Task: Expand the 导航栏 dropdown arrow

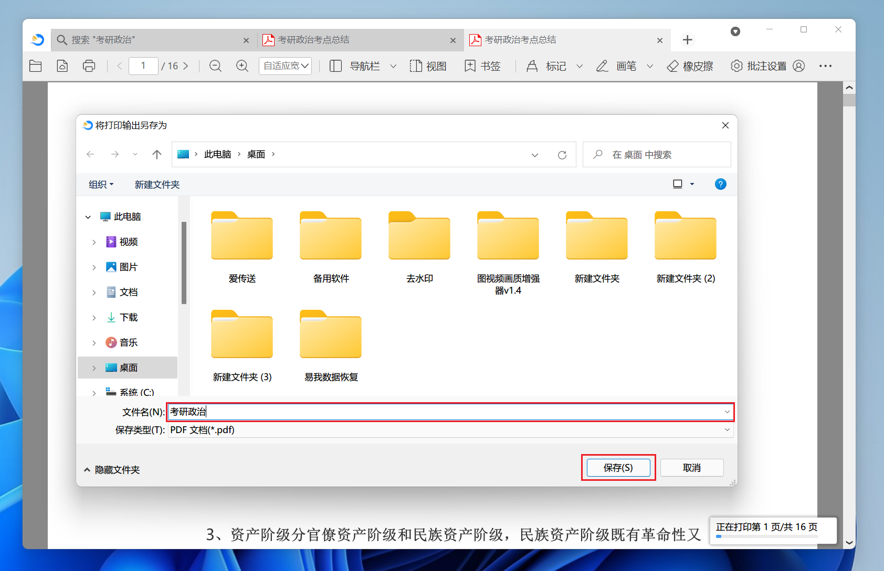Action: pyautogui.click(x=393, y=67)
